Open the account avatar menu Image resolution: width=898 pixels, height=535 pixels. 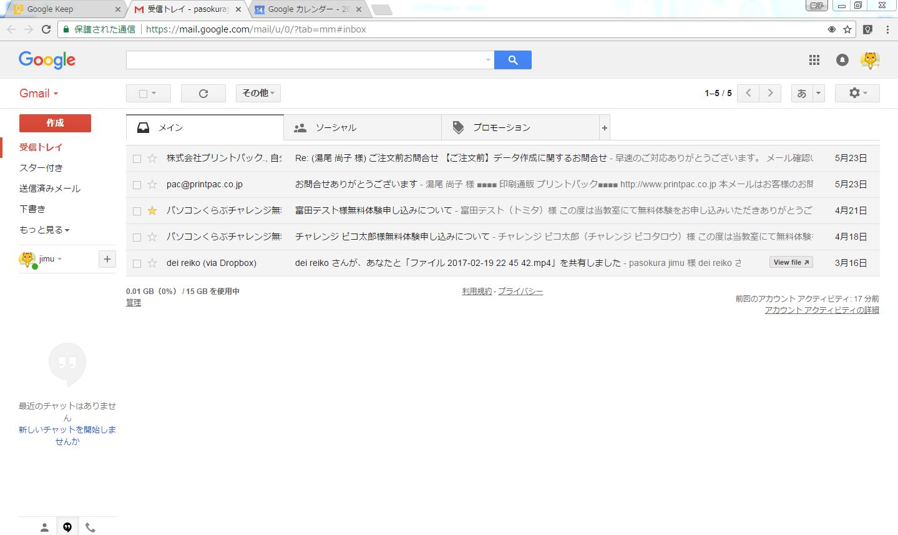(x=870, y=60)
